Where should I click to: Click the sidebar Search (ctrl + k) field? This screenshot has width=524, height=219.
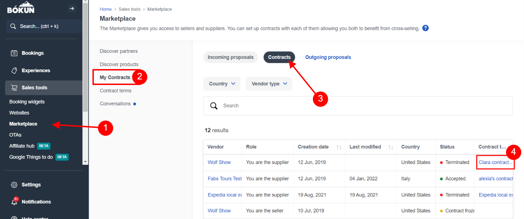(44, 26)
